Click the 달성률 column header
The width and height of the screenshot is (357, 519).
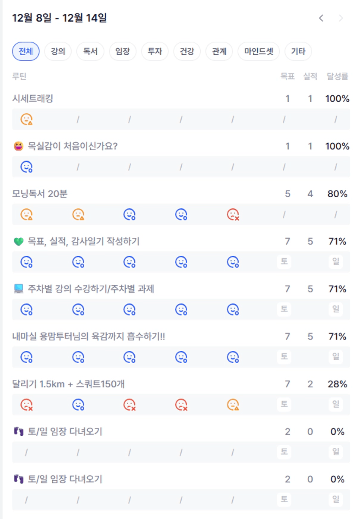(x=337, y=76)
